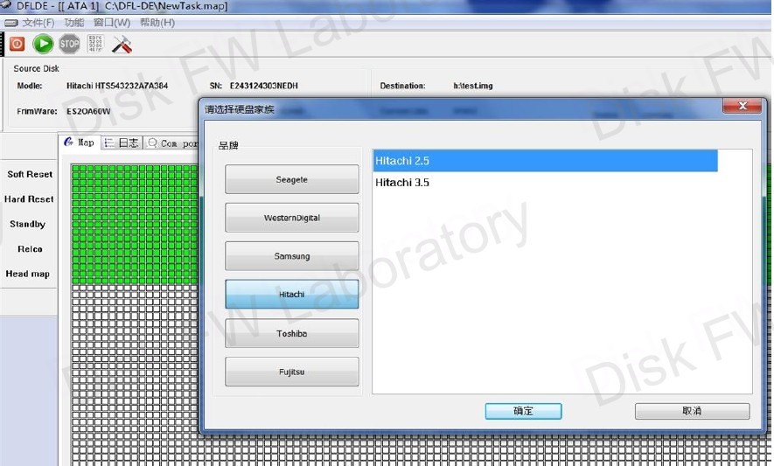Confirm with the 确定 button
Screen dimensions: 774x466
click(523, 411)
